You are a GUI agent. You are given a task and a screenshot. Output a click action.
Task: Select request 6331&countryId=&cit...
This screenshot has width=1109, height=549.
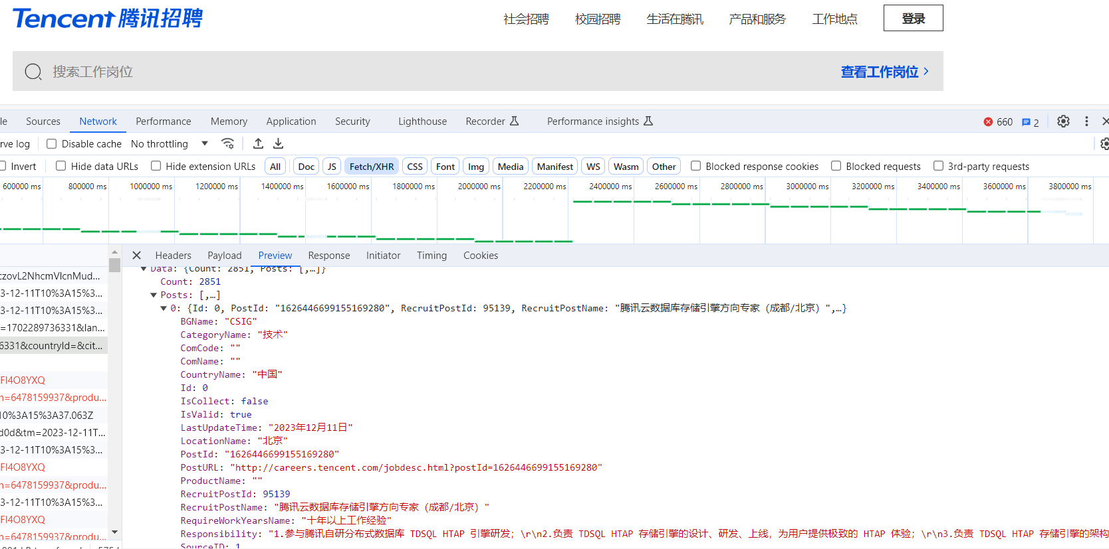tap(53, 345)
